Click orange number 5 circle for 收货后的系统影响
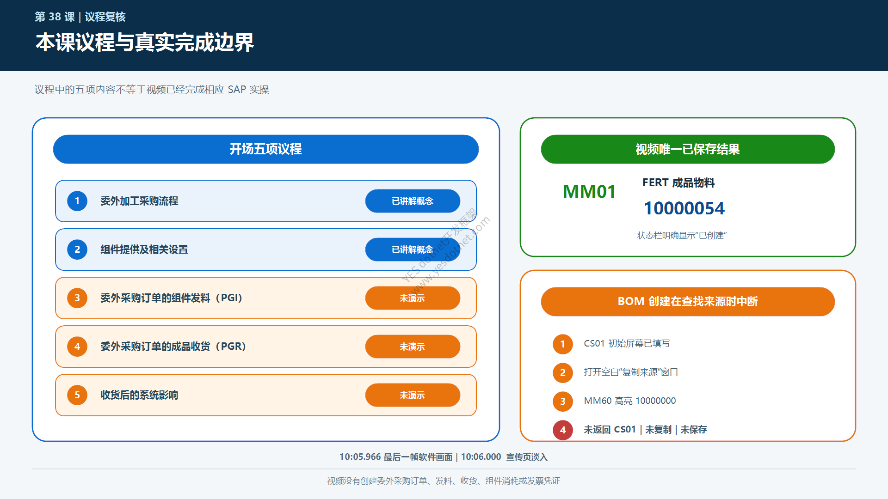This screenshot has height=499, width=888. (77, 395)
